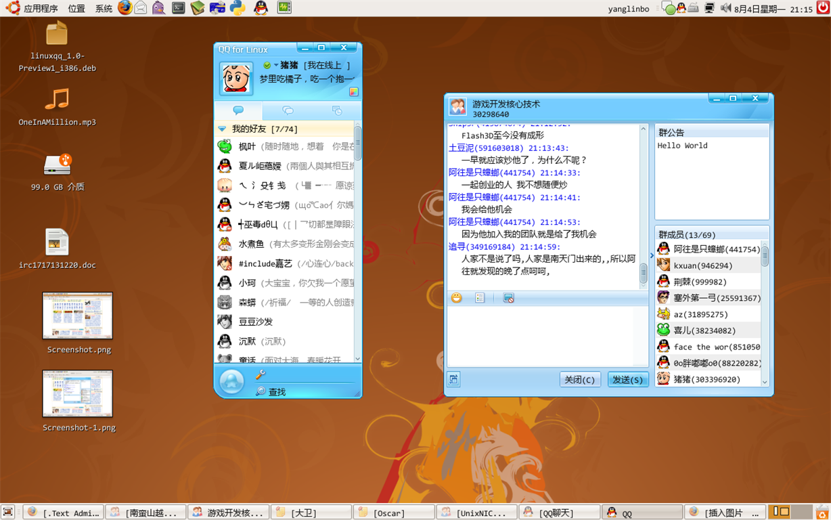
Task: Click the icon left of the 关闭(C) button
Action: coord(453,379)
